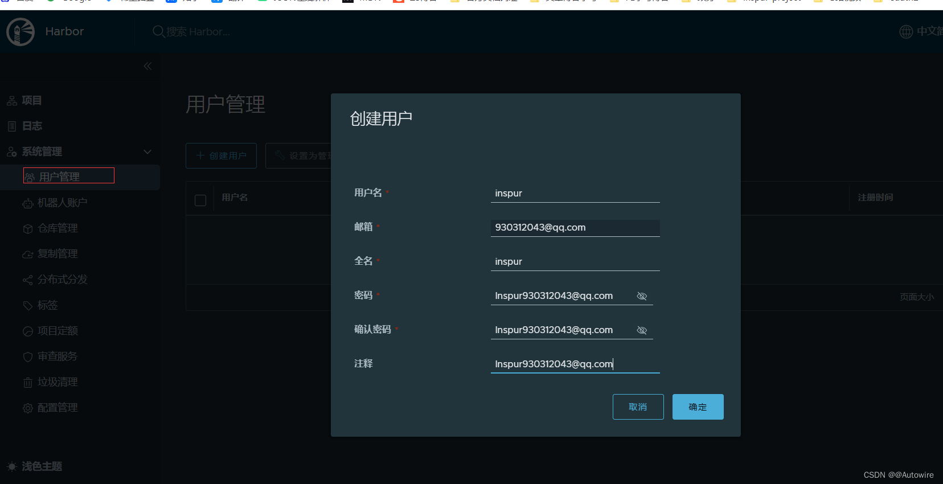Click the 系统管理 admin icon

[x=11, y=152]
